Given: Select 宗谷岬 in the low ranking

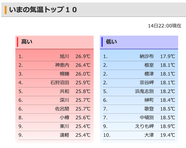Looking at the screenshot, I should point(147,83).
